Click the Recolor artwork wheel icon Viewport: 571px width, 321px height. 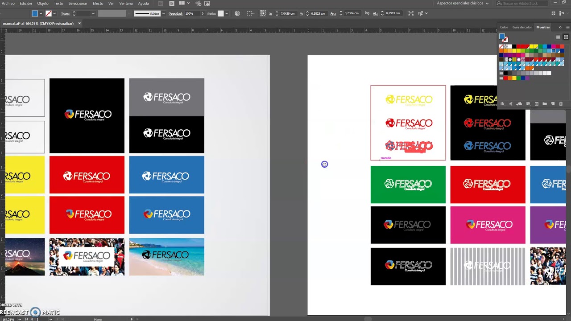(237, 13)
